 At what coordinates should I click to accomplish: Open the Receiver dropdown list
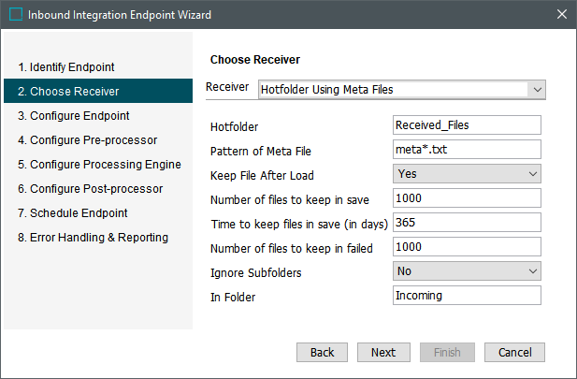tap(535, 90)
